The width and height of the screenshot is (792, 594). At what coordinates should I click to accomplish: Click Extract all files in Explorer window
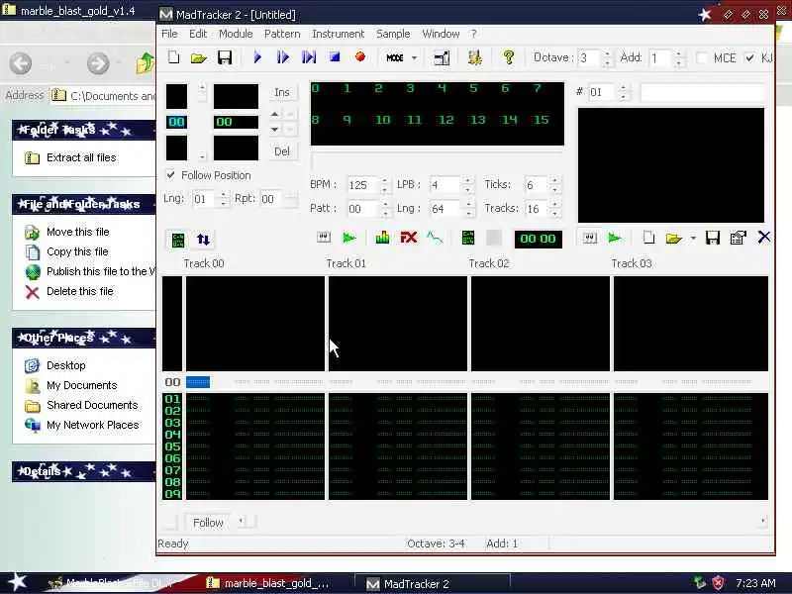pyautogui.click(x=81, y=157)
